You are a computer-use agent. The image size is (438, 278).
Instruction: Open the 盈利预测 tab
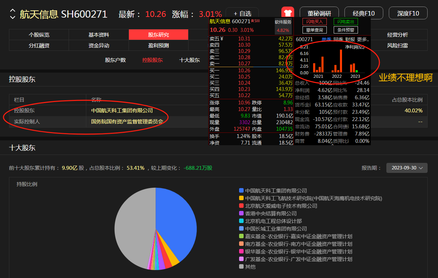[x=158, y=45]
